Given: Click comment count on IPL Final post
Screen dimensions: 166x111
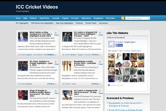Looking at the screenshot, I should click(56, 62).
